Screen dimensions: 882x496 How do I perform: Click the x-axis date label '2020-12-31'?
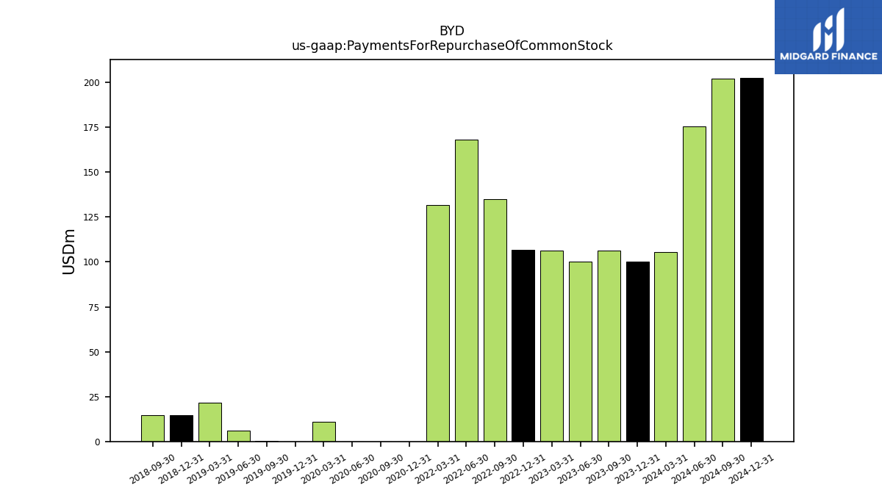409,469
